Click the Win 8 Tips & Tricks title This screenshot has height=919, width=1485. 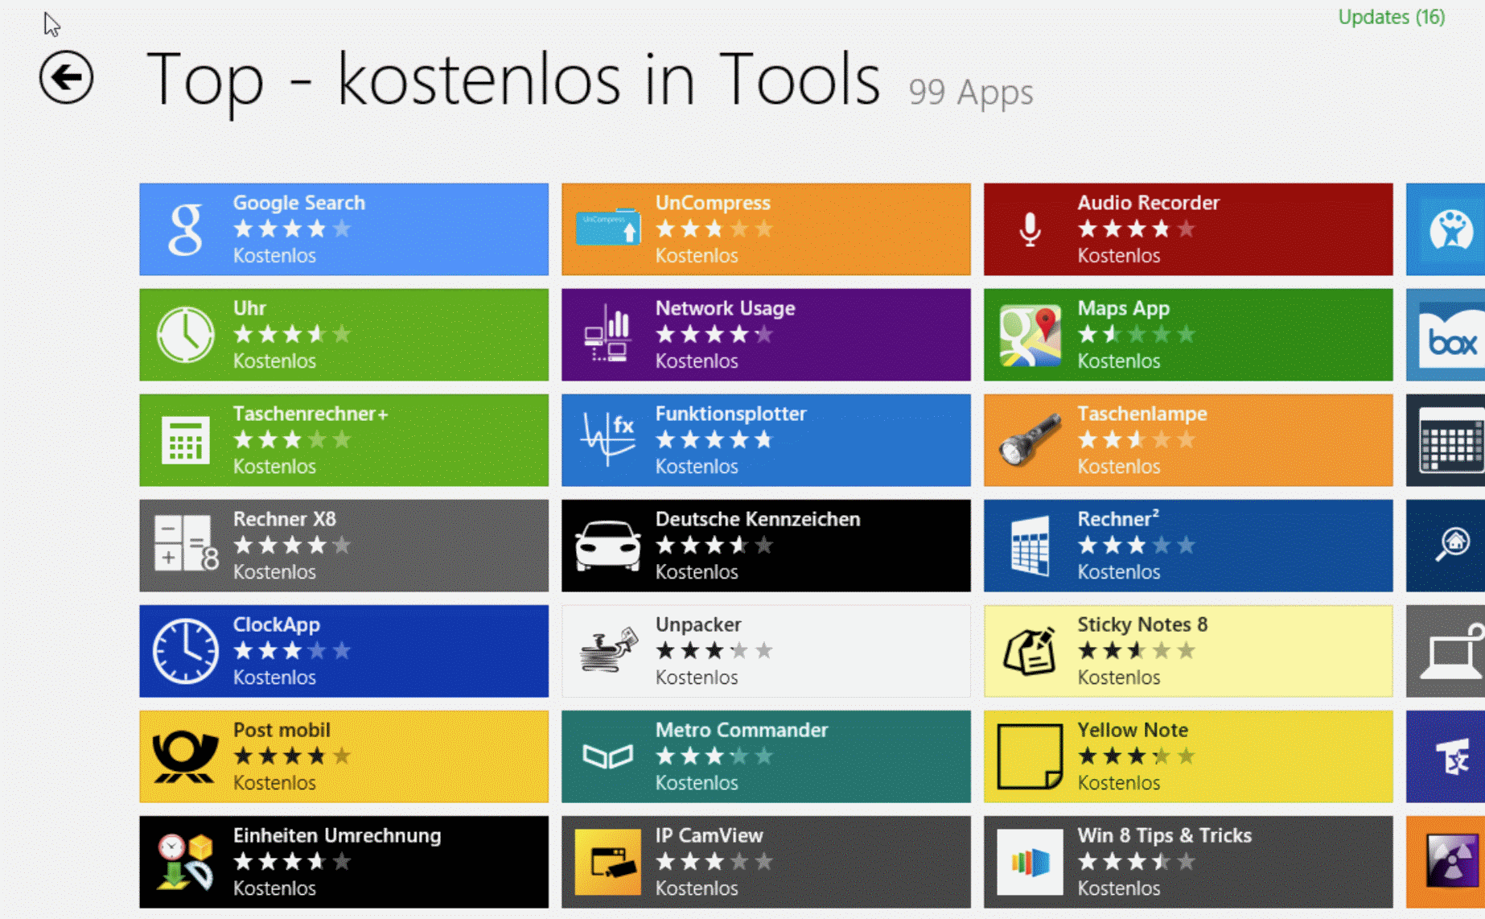[1164, 835]
